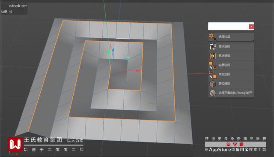Choose 轮廓选择 outline selection tool

click(231, 65)
